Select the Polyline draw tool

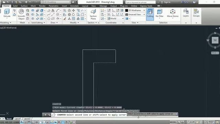pos(49,10)
